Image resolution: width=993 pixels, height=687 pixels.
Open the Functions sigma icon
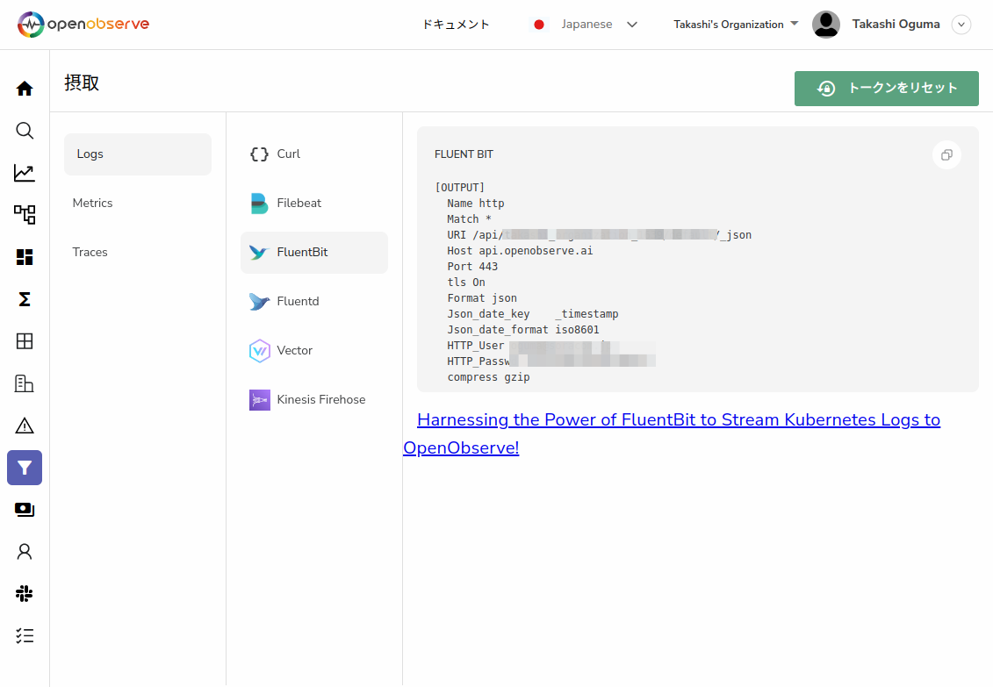[x=25, y=299]
